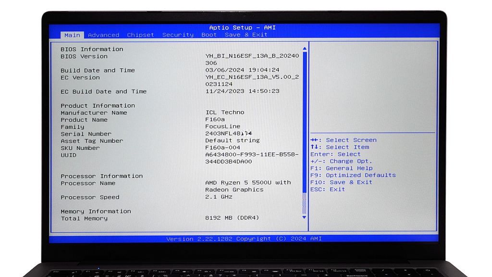Image resolution: width=492 pixels, height=277 pixels.
Task: Go to the Boot tab
Action: tap(209, 35)
